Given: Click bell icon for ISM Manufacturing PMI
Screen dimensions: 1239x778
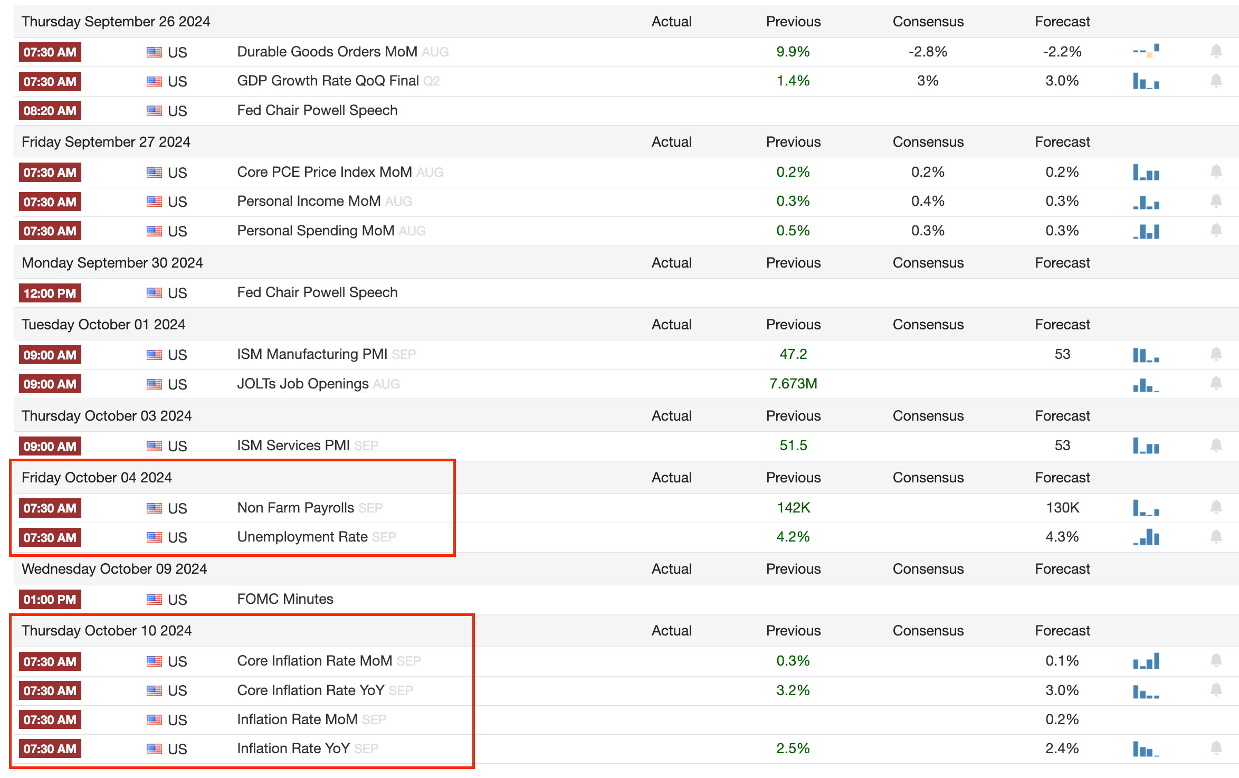Looking at the screenshot, I should pos(1216,354).
